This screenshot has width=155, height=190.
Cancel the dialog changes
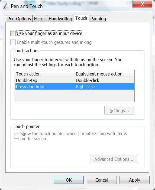(x=102, y=180)
